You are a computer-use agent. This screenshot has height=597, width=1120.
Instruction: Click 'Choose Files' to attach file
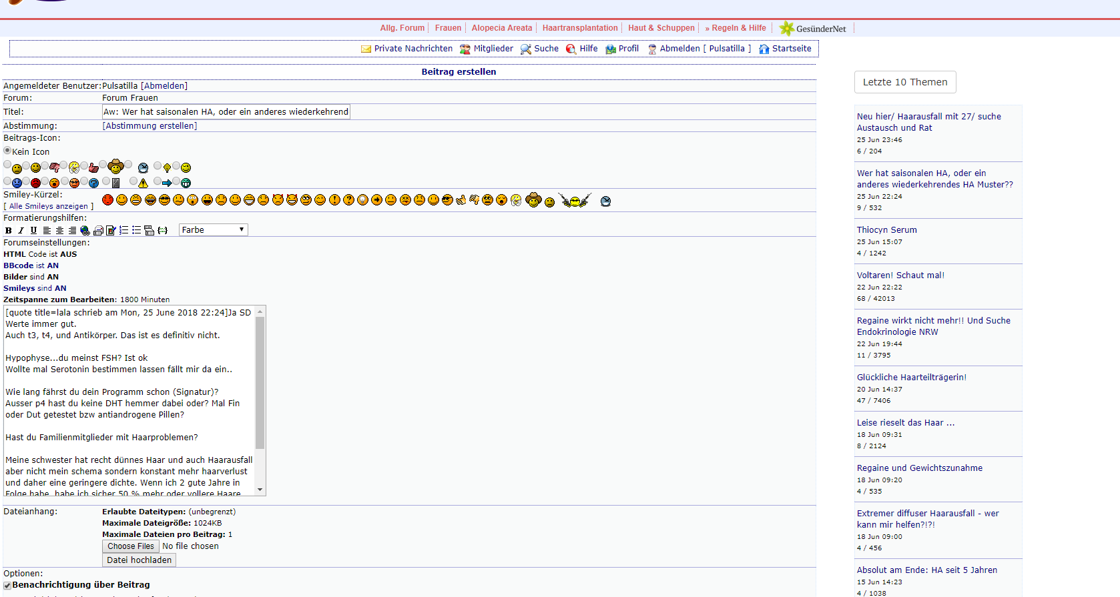[x=131, y=546]
